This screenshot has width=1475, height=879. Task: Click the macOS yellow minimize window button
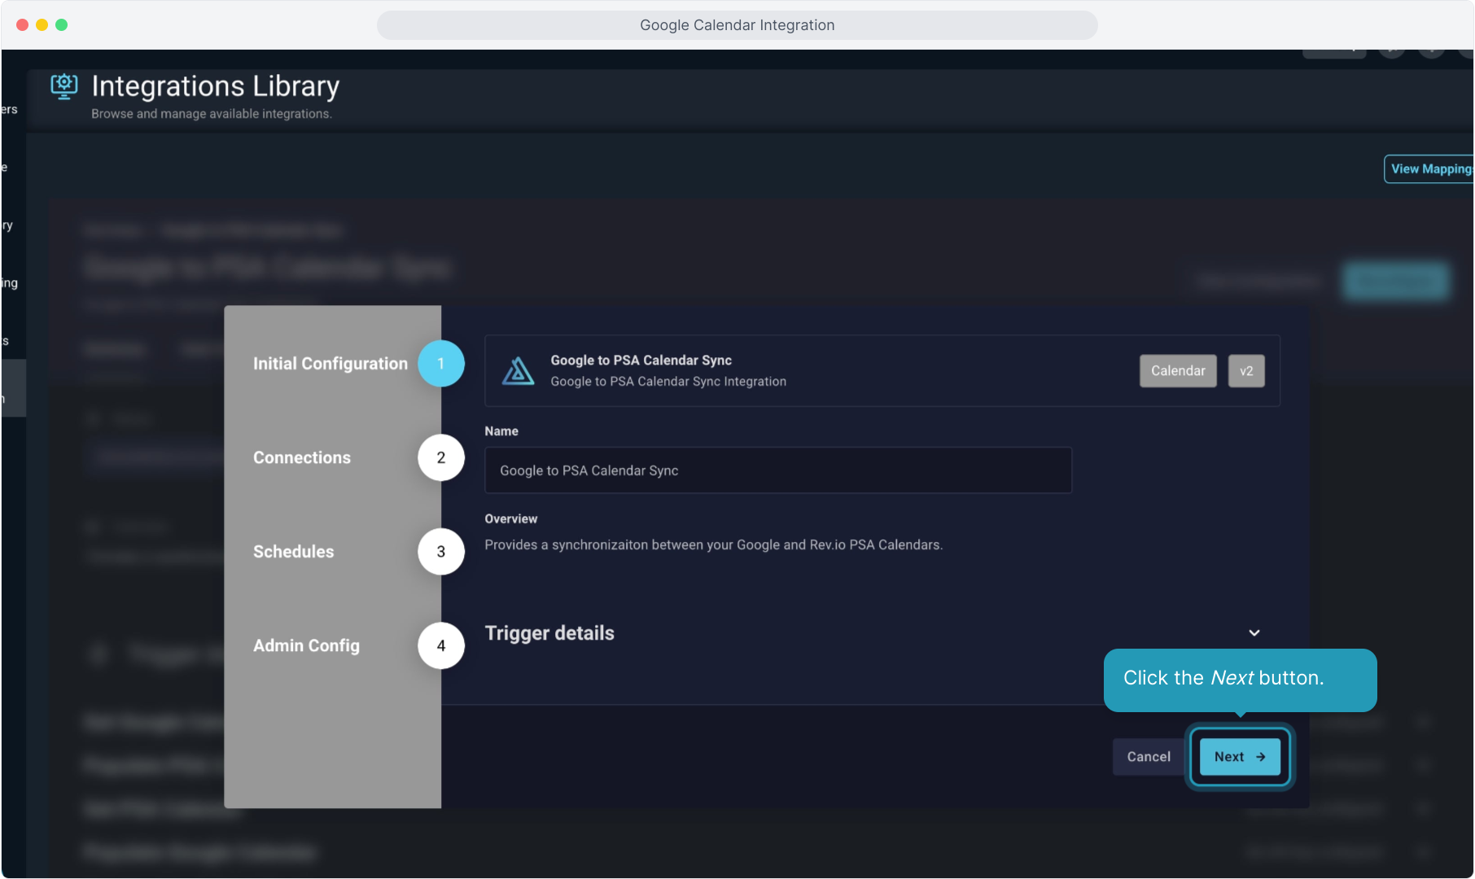pos(42,25)
